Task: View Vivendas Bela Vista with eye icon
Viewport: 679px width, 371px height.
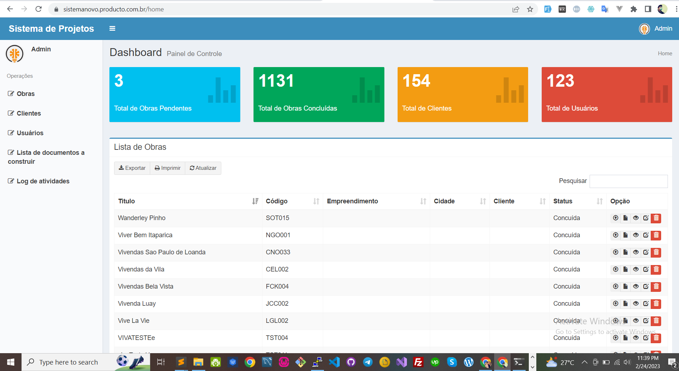Action: click(x=636, y=286)
